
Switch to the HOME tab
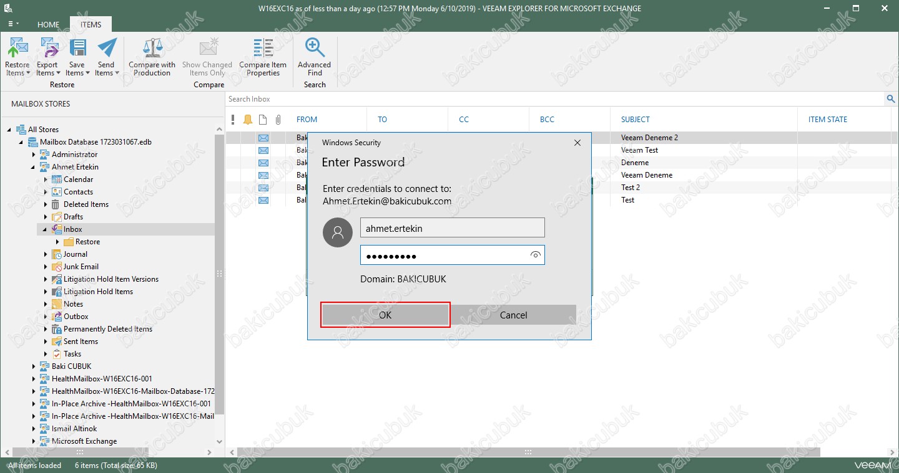pos(49,24)
